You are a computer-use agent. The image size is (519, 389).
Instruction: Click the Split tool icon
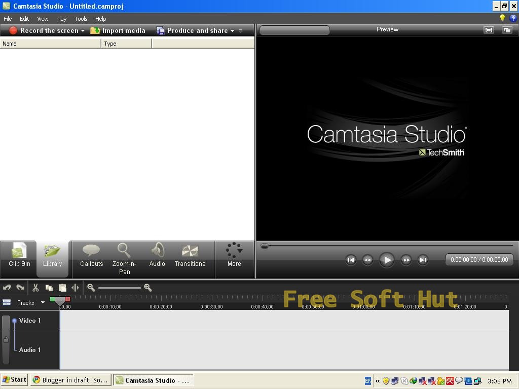click(75, 288)
